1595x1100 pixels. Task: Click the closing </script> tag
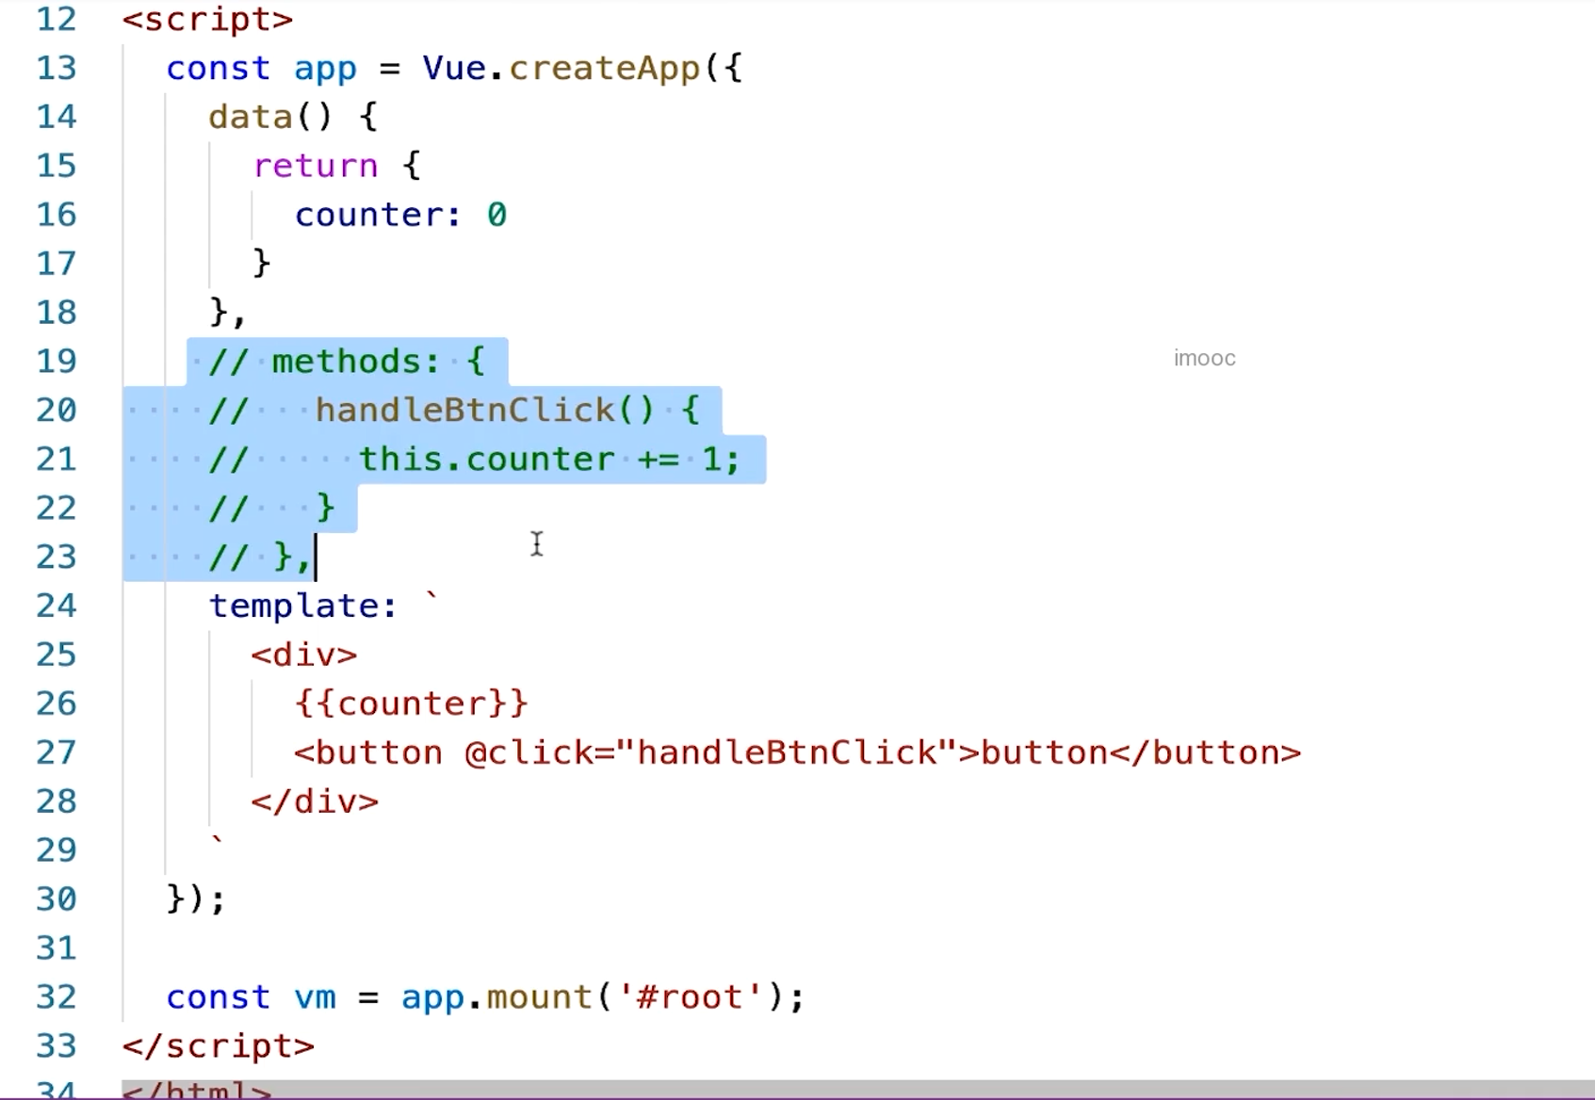[x=218, y=1045]
